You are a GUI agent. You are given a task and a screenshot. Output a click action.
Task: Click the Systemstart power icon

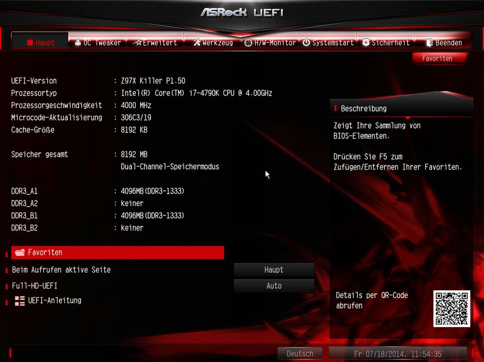click(x=306, y=42)
